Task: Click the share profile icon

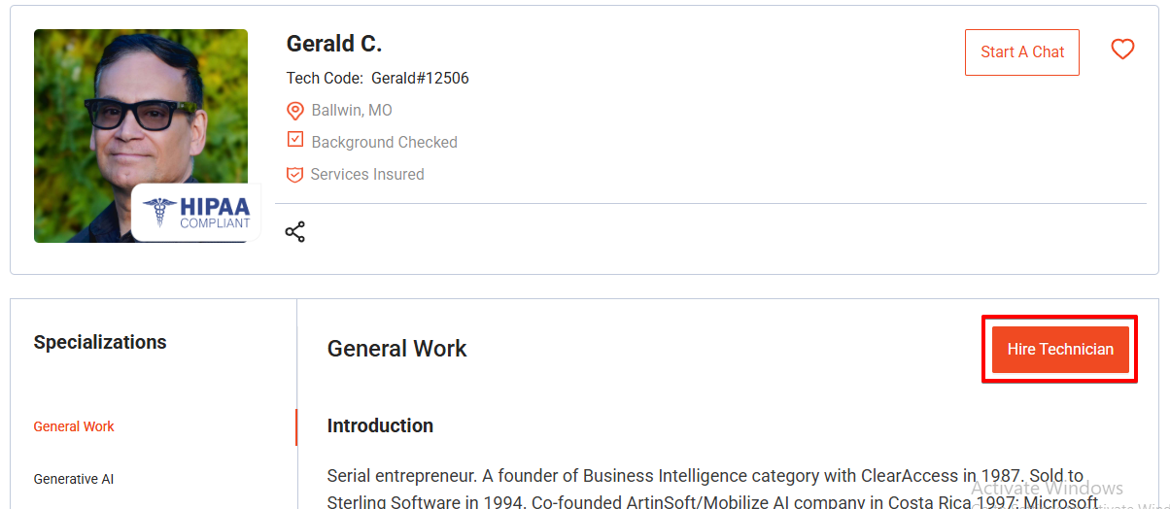Action: coord(294,232)
